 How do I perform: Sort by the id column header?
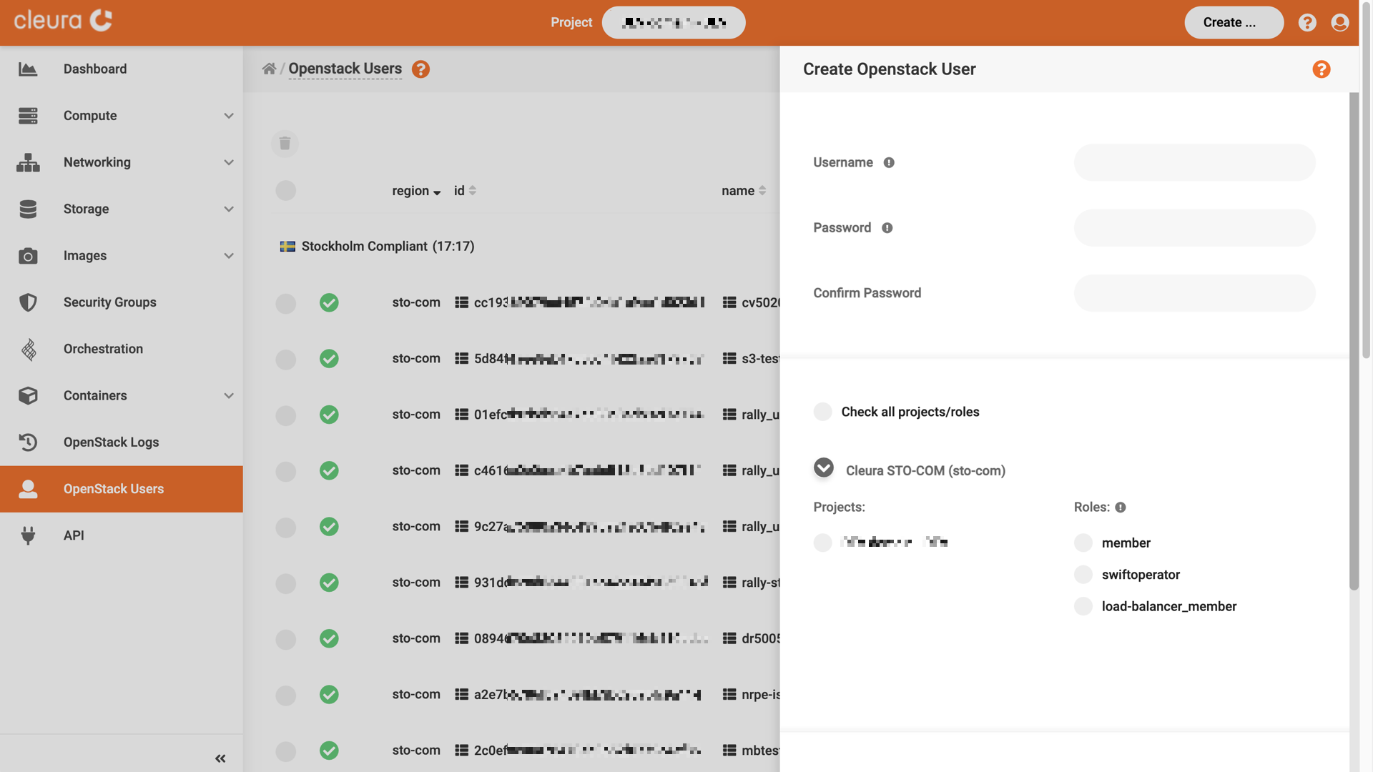point(465,191)
